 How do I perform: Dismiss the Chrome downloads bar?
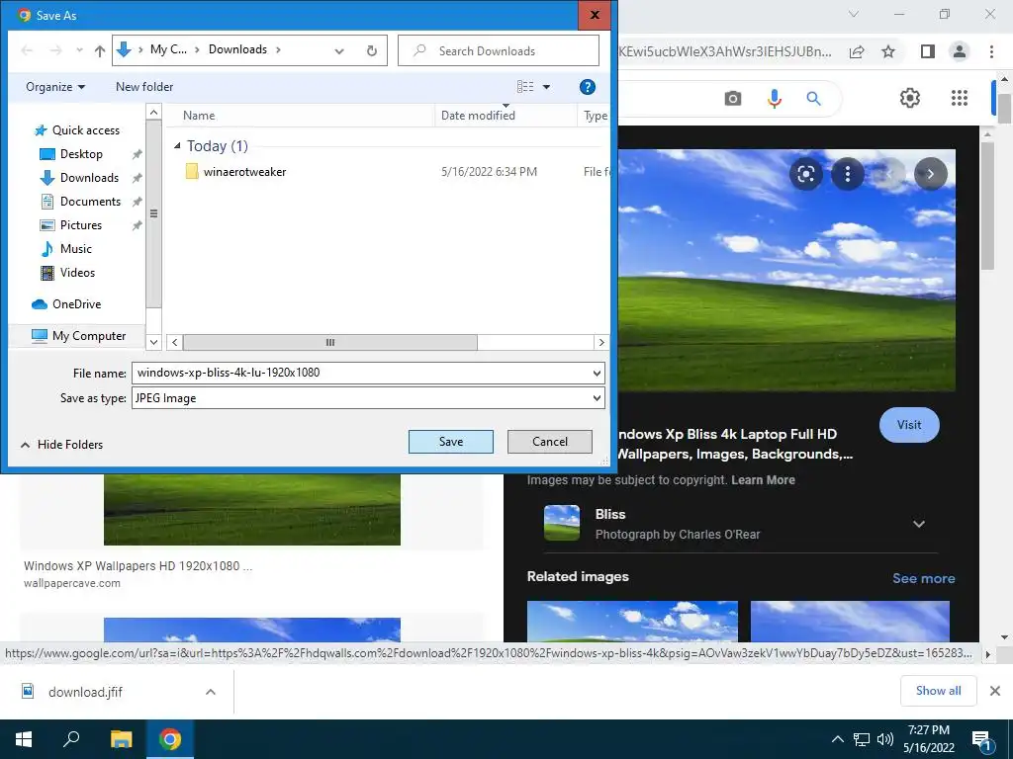[x=995, y=691]
